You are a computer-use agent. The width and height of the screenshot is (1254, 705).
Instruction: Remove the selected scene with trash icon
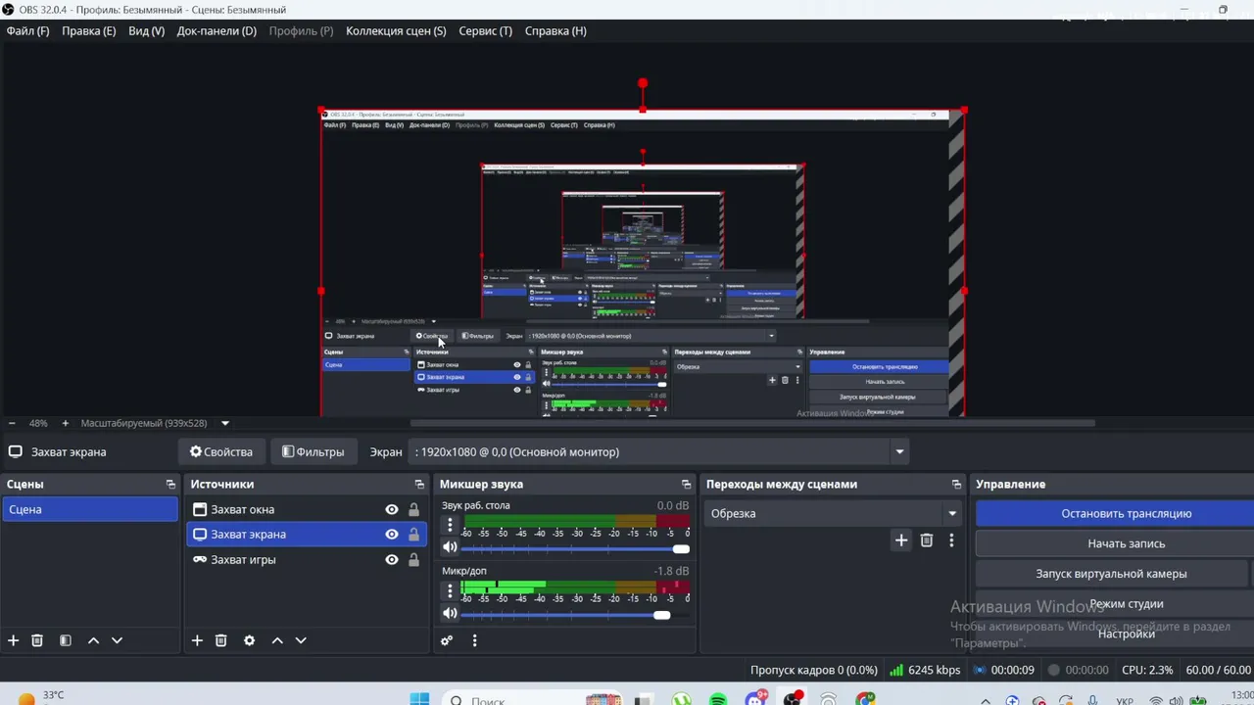pos(37,640)
